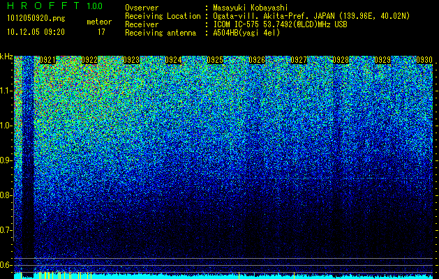Image resolution: width=439 pixels, height=279 pixels.
Task: Click the ICOM IC-575 receiver frequency text
Action: 281,24
